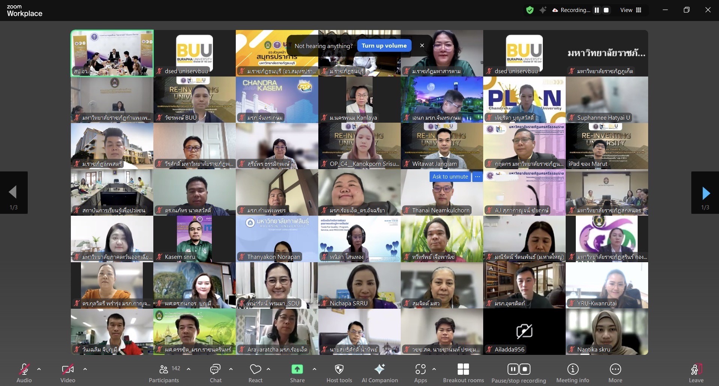Image resolution: width=719 pixels, height=386 pixels.
Task: Expand audio options arrow next to Audio
Action: click(x=39, y=369)
